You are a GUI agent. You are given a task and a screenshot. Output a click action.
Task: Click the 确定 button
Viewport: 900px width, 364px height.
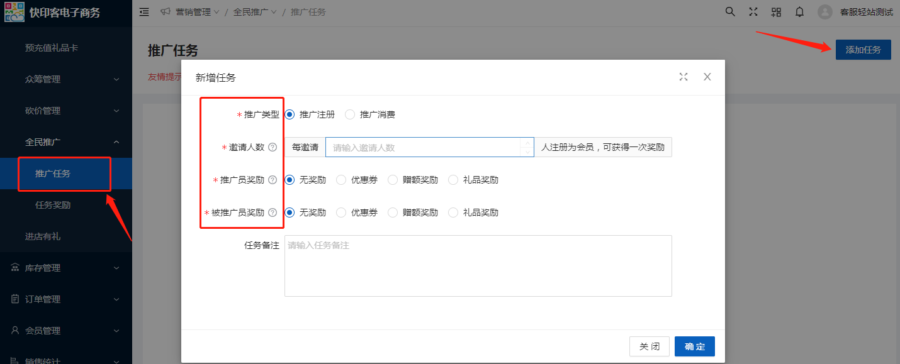694,346
